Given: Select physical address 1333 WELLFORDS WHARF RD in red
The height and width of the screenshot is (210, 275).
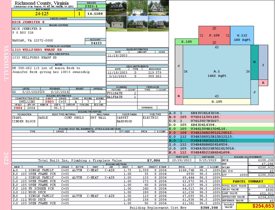Looking at the screenshot, I should pyautogui.click(x=37, y=50).
